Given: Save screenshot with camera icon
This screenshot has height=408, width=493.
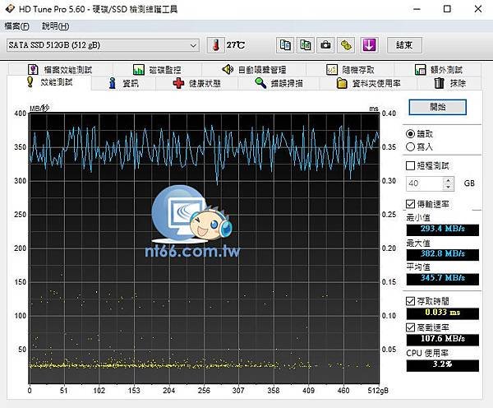Looking at the screenshot, I should click(325, 45).
